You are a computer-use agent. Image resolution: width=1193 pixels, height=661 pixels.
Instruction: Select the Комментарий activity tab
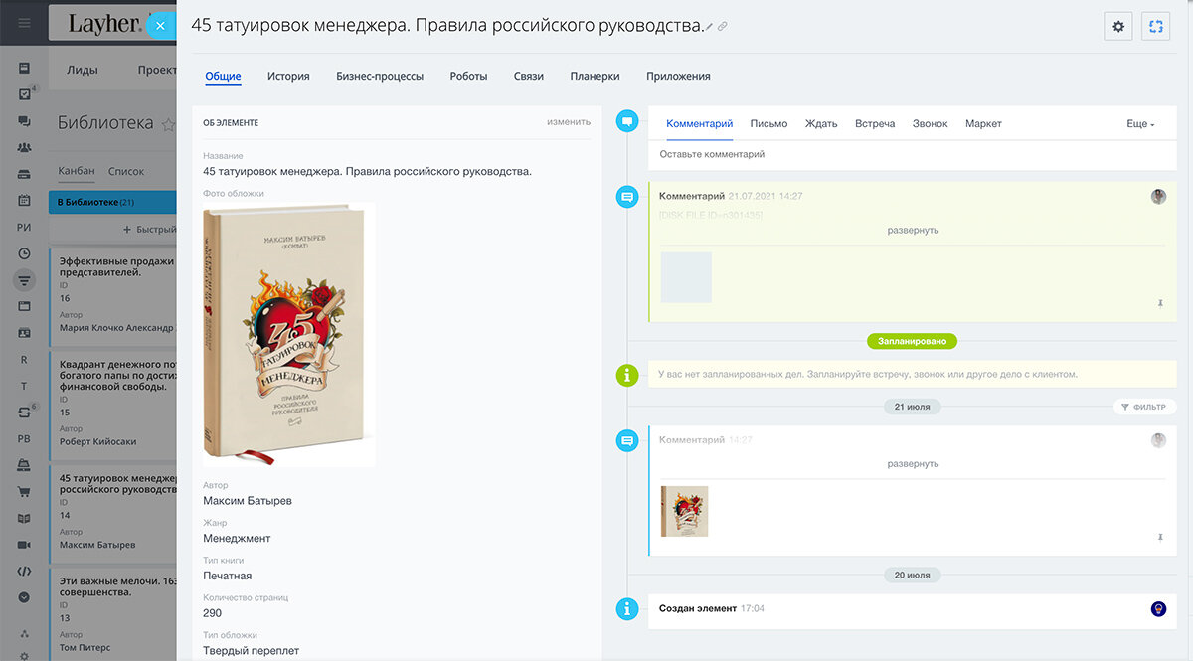(x=700, y=124)
